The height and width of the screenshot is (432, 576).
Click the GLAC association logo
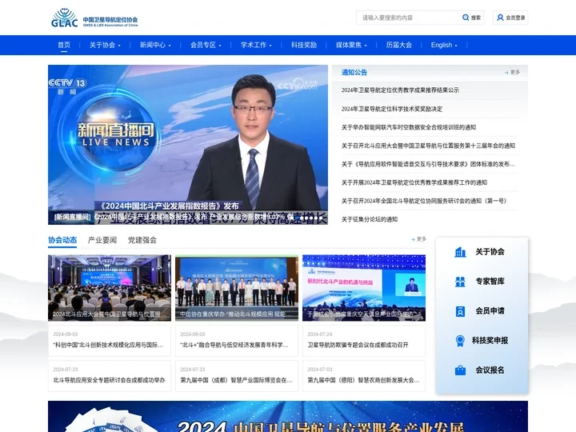pos(94,18)
